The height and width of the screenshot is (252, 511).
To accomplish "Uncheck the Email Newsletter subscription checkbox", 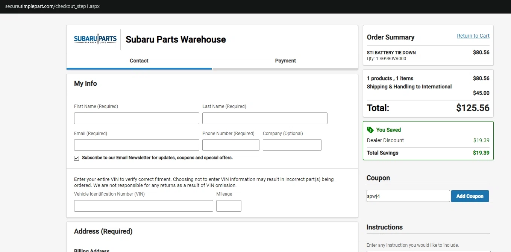I will point(77,158).
